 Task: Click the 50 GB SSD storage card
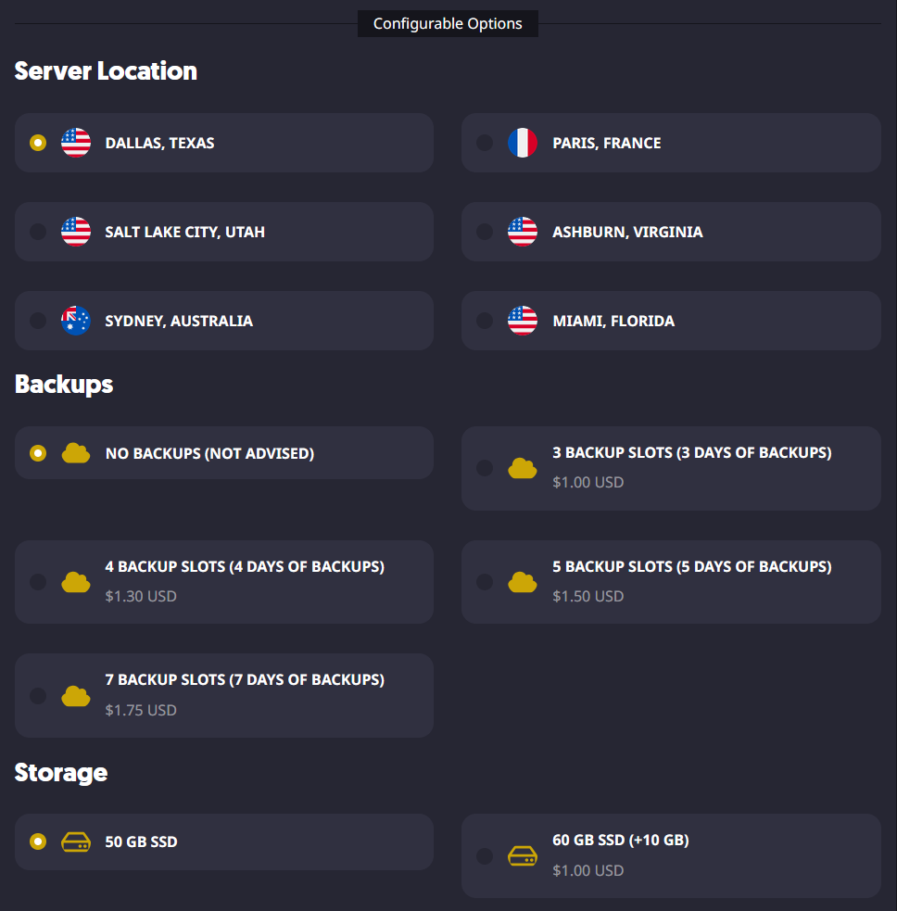(x=224, y=841)
